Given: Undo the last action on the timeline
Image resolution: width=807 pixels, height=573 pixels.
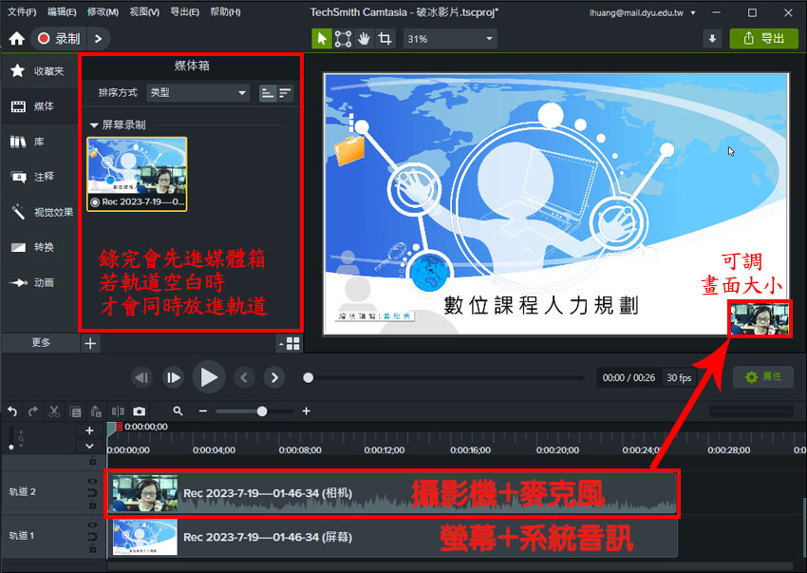Looking at the screenshot, I should (x=12, y=411).
